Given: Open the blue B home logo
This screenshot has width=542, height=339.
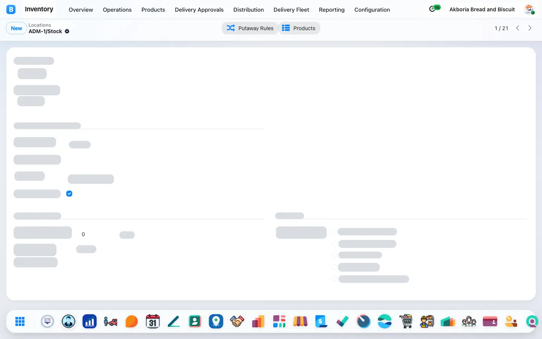Looking at the screenshot, I should (x=11, y=9).
